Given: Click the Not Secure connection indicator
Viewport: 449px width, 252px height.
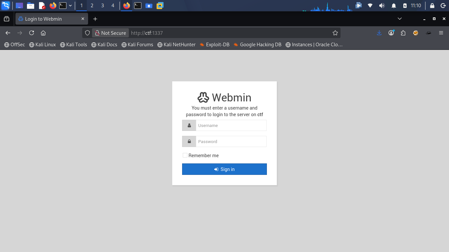Looking at the screenshot, I should [x=110, y=33].
